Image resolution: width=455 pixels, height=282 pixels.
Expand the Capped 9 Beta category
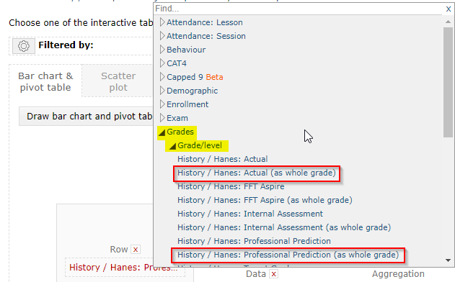click(x=162, y=77)
